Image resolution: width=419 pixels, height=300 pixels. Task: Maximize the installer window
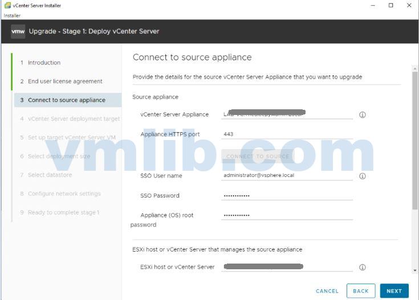(x=390, y=5)
